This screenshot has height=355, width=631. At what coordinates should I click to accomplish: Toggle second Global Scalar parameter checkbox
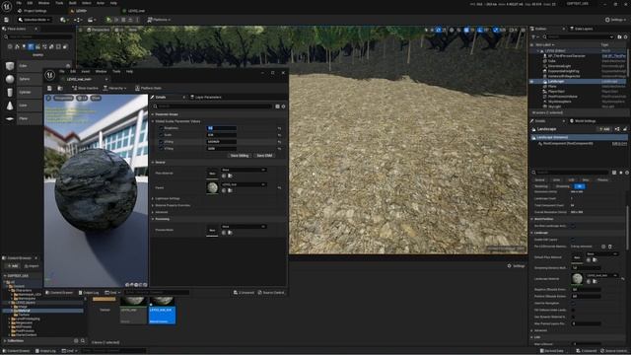tap(161, 135)
